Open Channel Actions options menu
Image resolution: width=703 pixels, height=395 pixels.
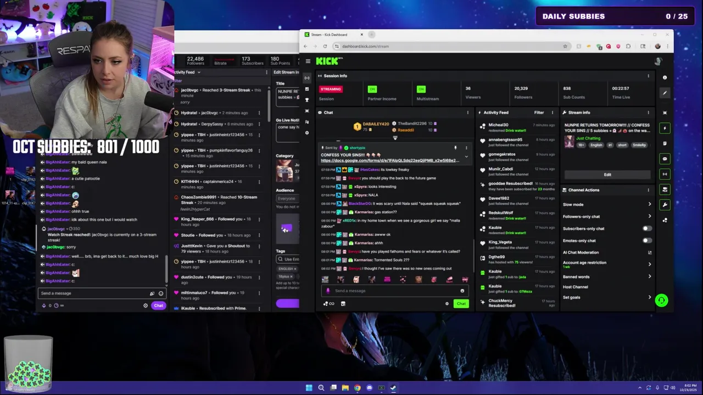648,190
